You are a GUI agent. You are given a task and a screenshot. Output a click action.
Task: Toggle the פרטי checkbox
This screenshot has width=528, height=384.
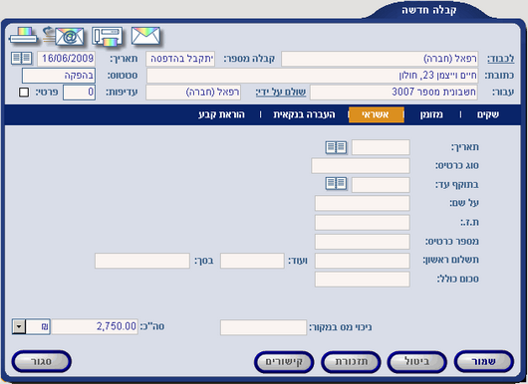coord(24,92)
